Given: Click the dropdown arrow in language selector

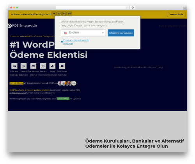Looking at the screenshot, I should click(103, 33).
